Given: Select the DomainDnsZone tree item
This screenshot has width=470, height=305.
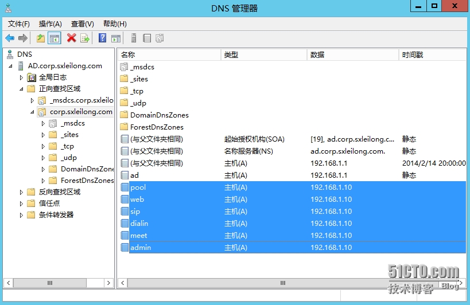Looking at the screenshot, I should click(87, 169).
